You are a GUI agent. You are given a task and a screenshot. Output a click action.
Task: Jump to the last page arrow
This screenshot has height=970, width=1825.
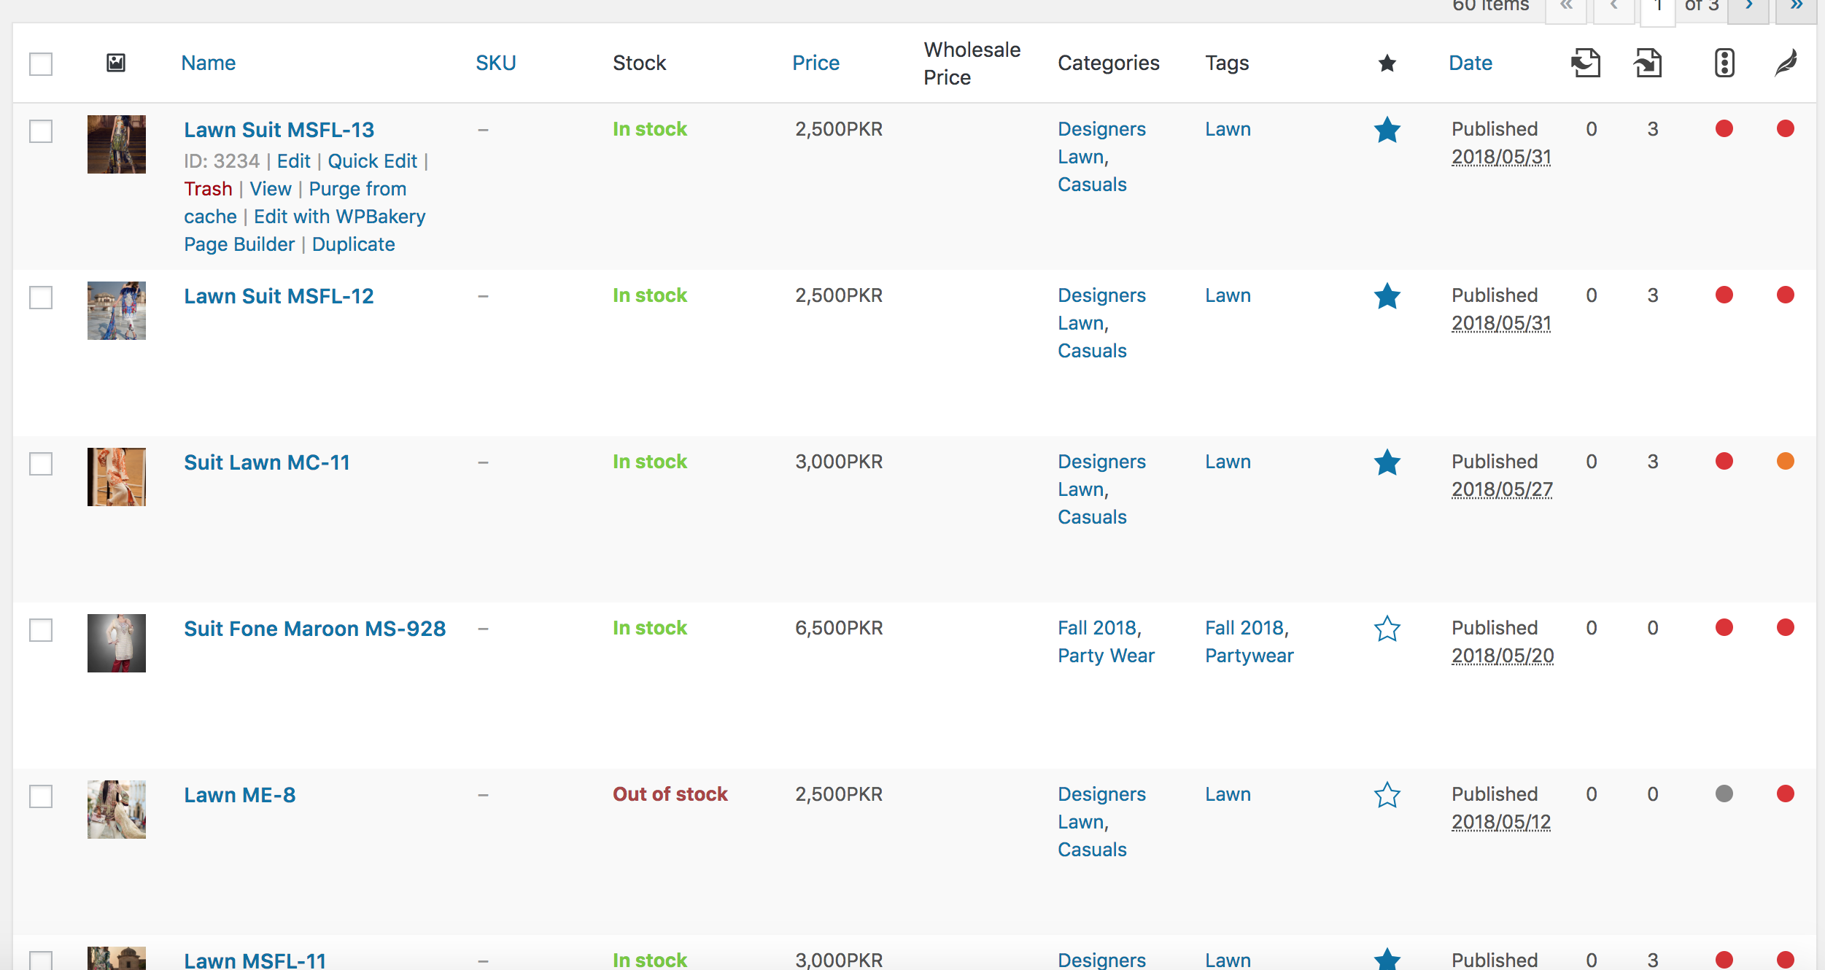(1796, 7)
